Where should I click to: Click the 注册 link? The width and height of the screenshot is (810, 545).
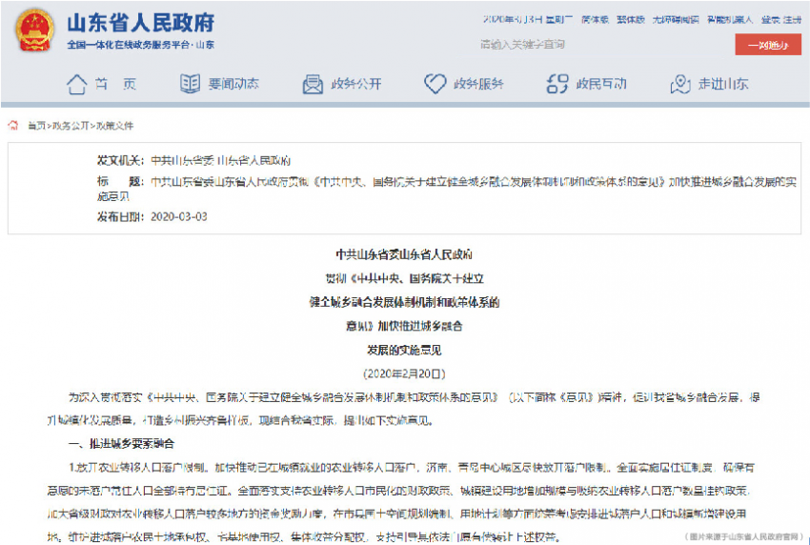[793, 20]
